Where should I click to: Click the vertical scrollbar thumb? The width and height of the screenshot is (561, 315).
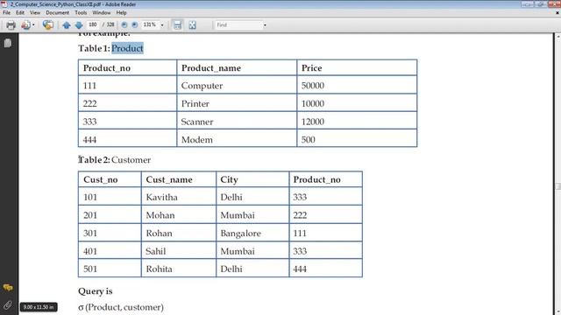click(557, 186)
